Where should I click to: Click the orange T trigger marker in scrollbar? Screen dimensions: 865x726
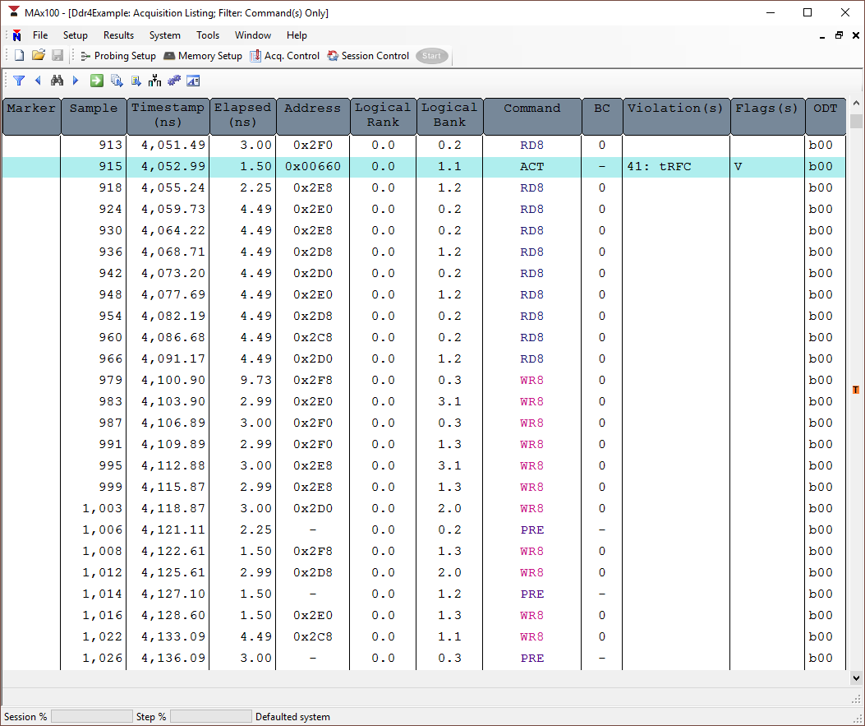click(856, 390)
